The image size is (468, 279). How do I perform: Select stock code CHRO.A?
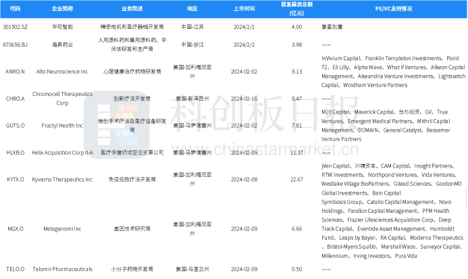[x=16, y=99]
